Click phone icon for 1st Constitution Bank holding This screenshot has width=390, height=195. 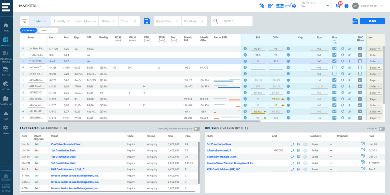[x=292, y=144]
